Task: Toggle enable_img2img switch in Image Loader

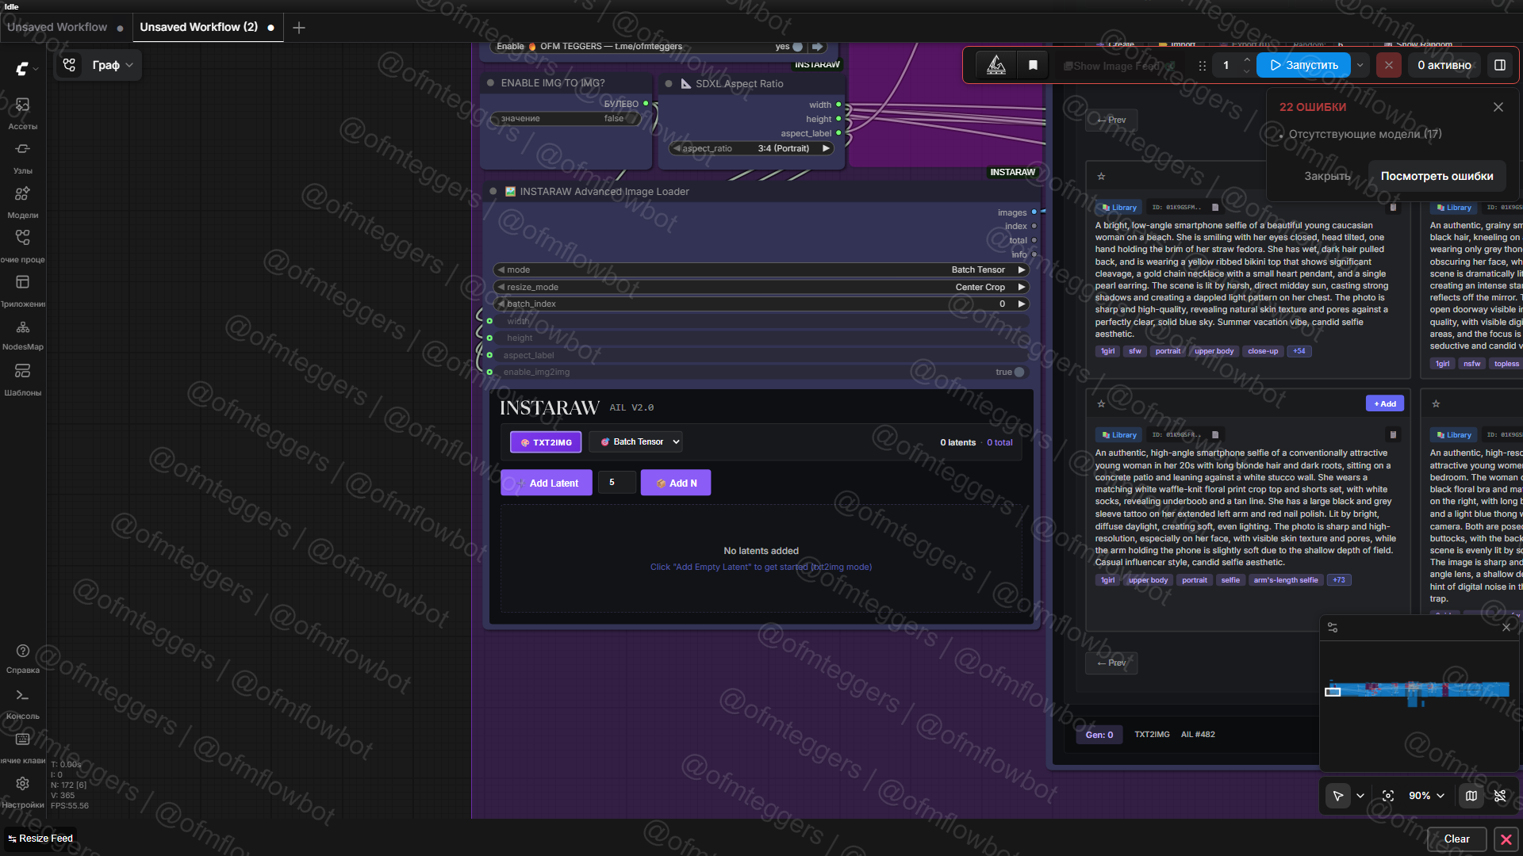Action: tap(1019, 373)
